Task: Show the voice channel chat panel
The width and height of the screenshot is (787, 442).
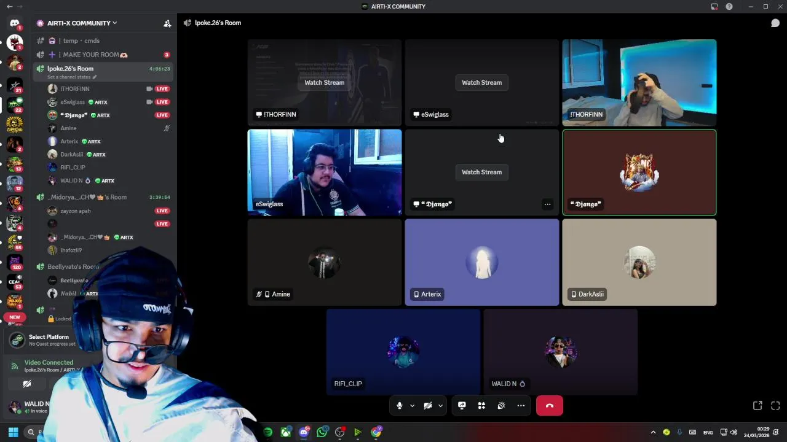Action: (x=775, y=23)
